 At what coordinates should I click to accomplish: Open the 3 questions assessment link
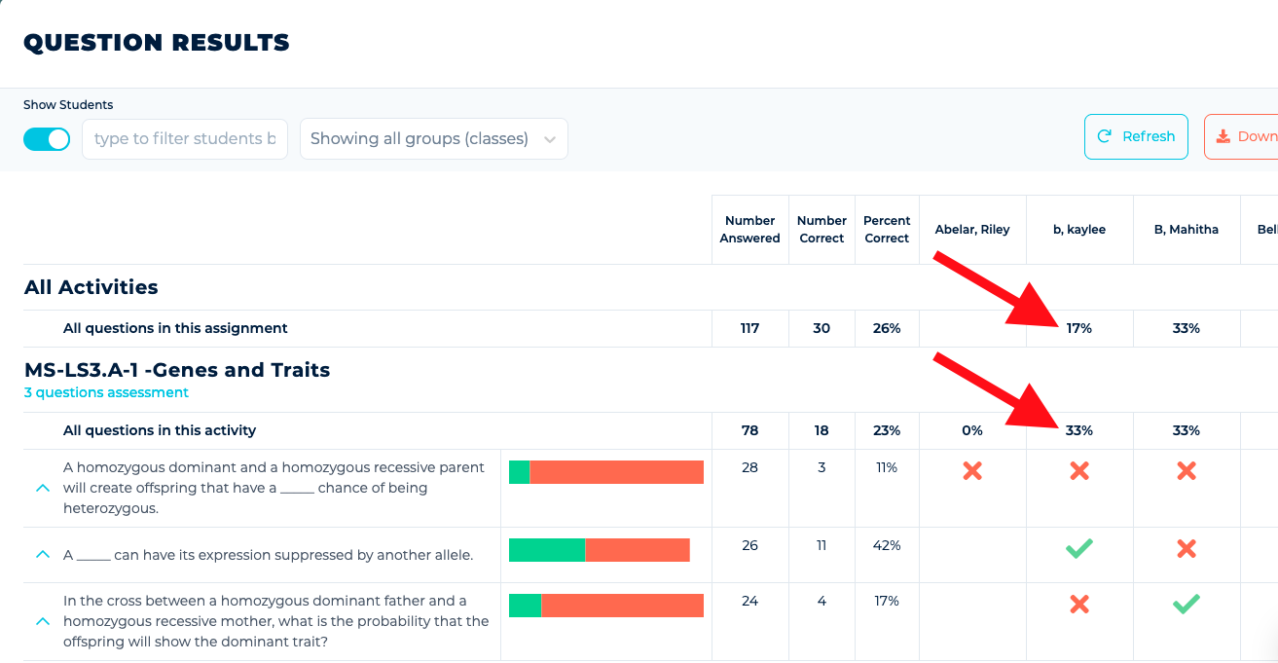[106, 392]
